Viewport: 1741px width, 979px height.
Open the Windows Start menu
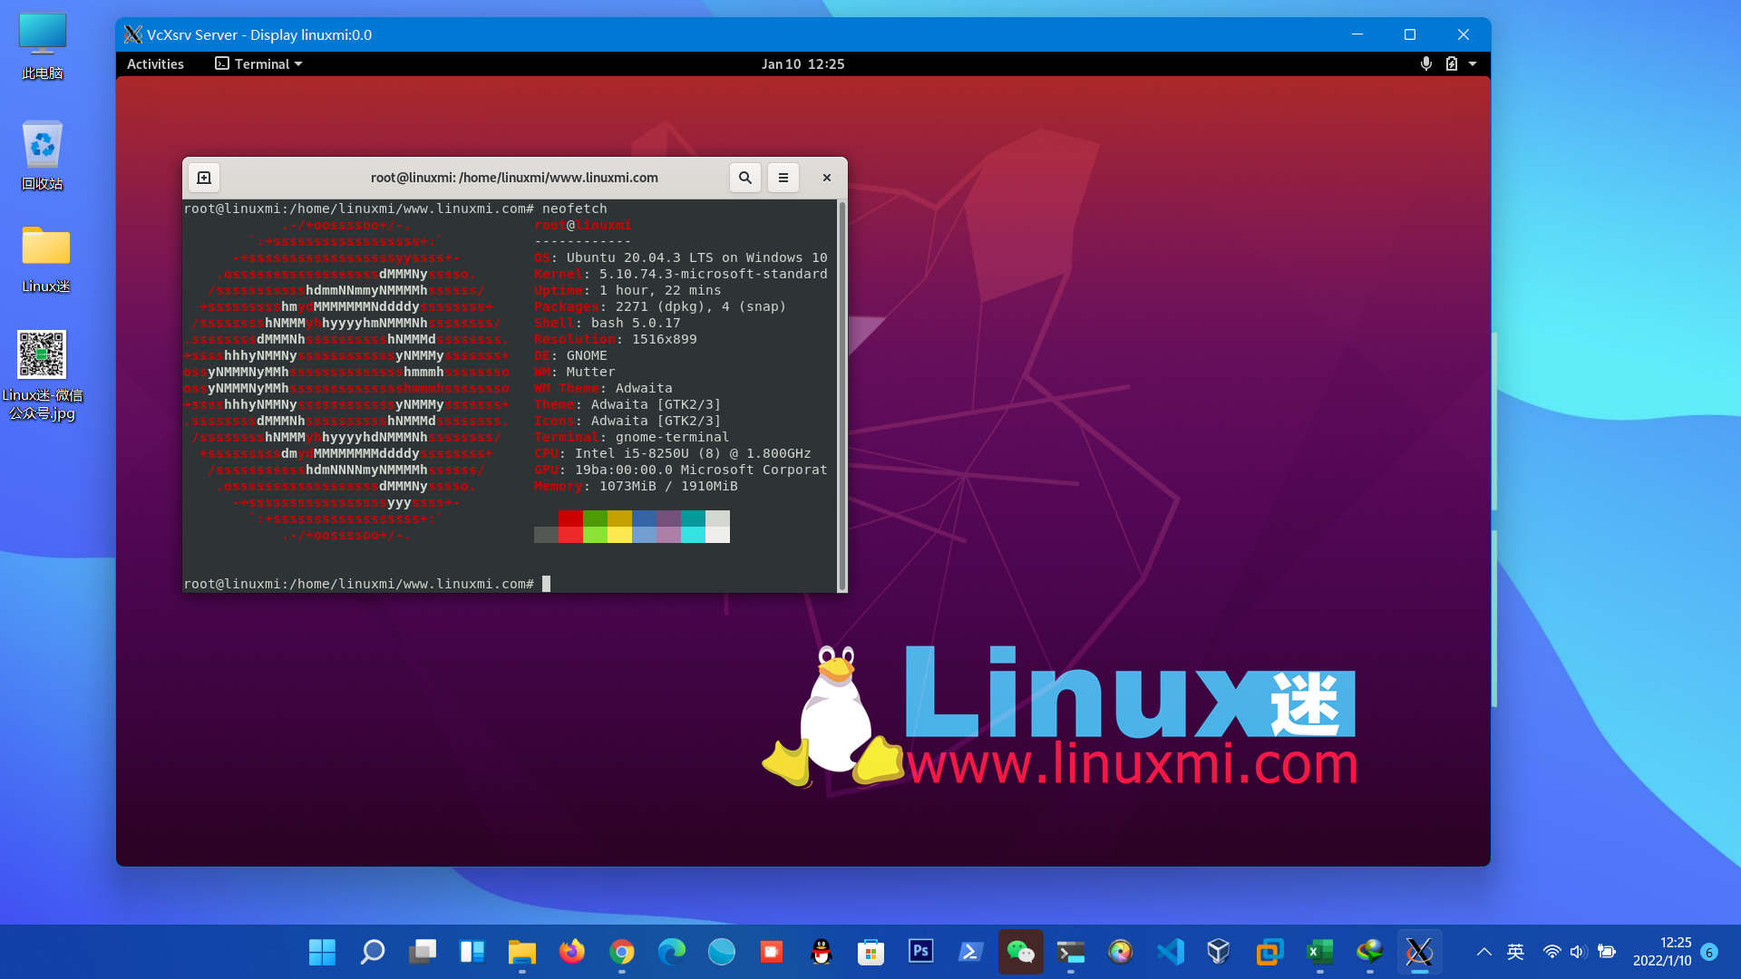pyautogui.click(x=321, y=952)
